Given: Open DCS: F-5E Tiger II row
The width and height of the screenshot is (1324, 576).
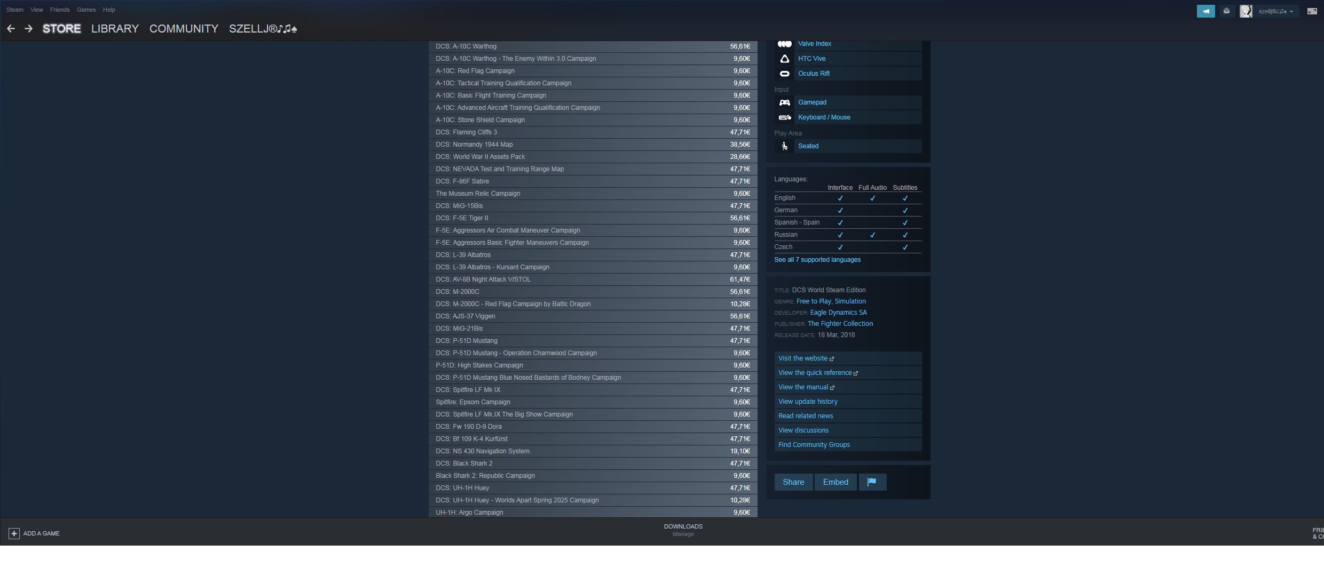Looking at the screenshot, I should click(593, 218).
